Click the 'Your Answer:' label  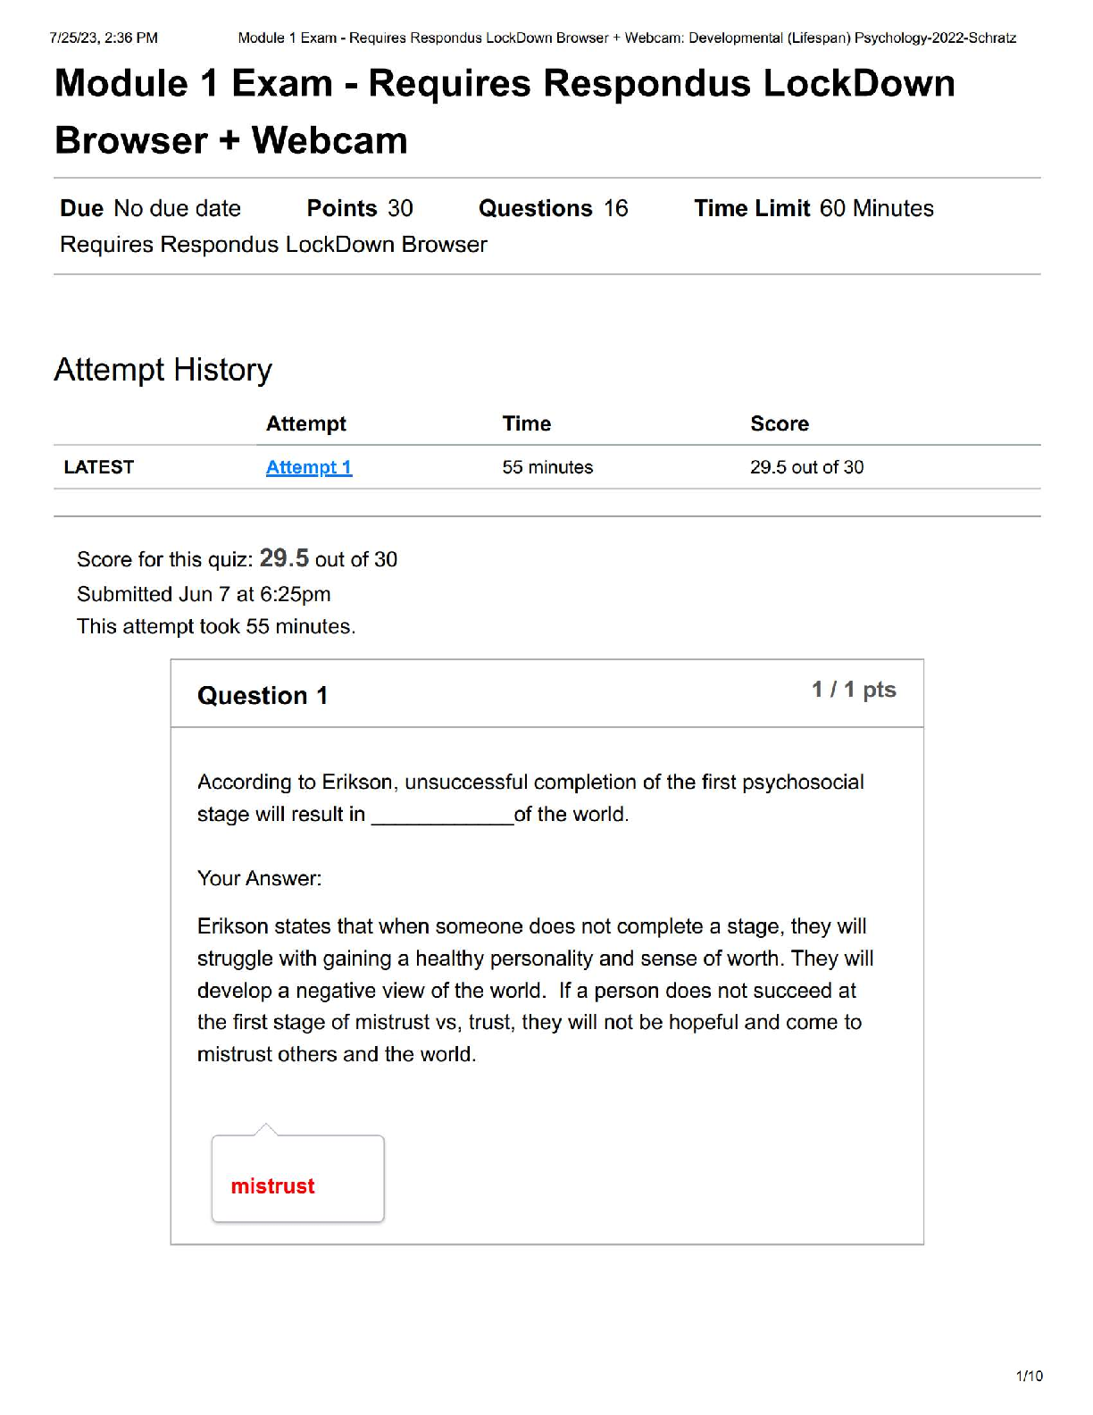coord(259,878)
